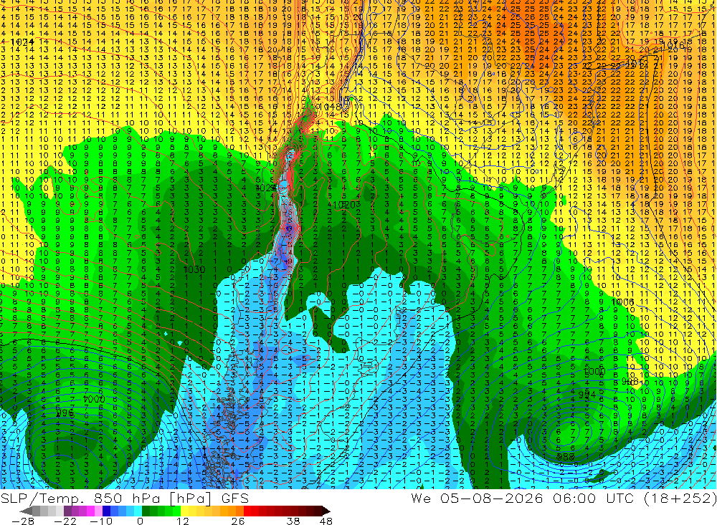Screen dimensions: 717x525
Task: Select the bright red swatch right of the 26 label
Action: (x=247, y=511)
